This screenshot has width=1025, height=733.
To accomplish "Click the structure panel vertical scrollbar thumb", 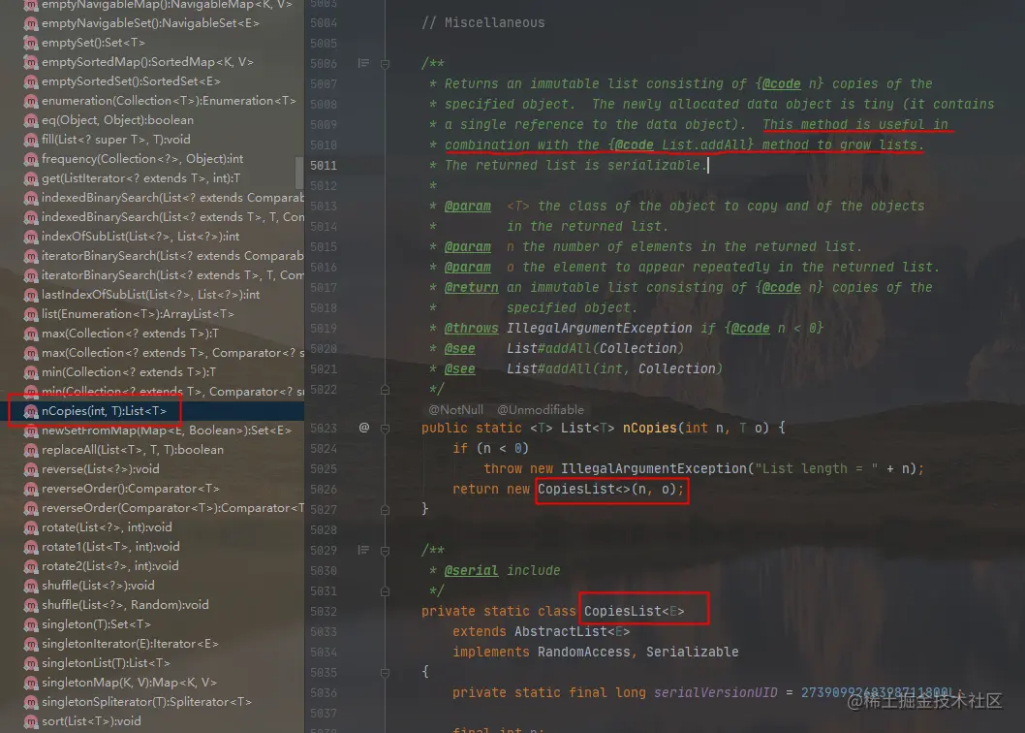I will (x=299, y=173).
